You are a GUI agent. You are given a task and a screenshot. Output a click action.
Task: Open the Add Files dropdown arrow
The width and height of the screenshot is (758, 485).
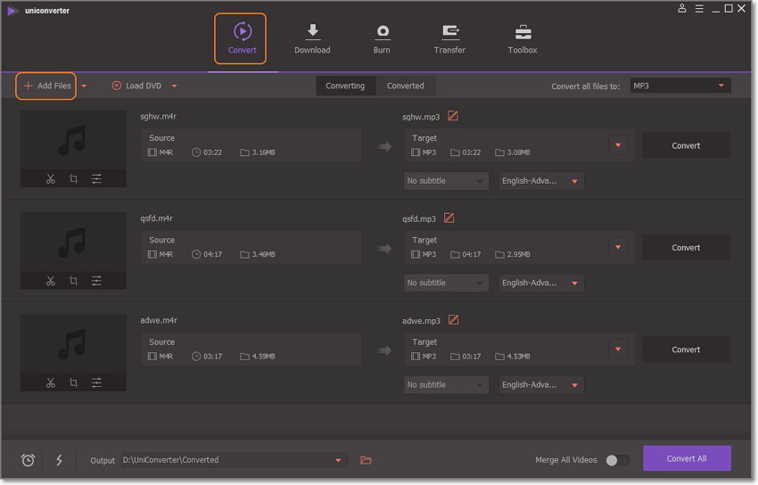[x=84, y=86]
